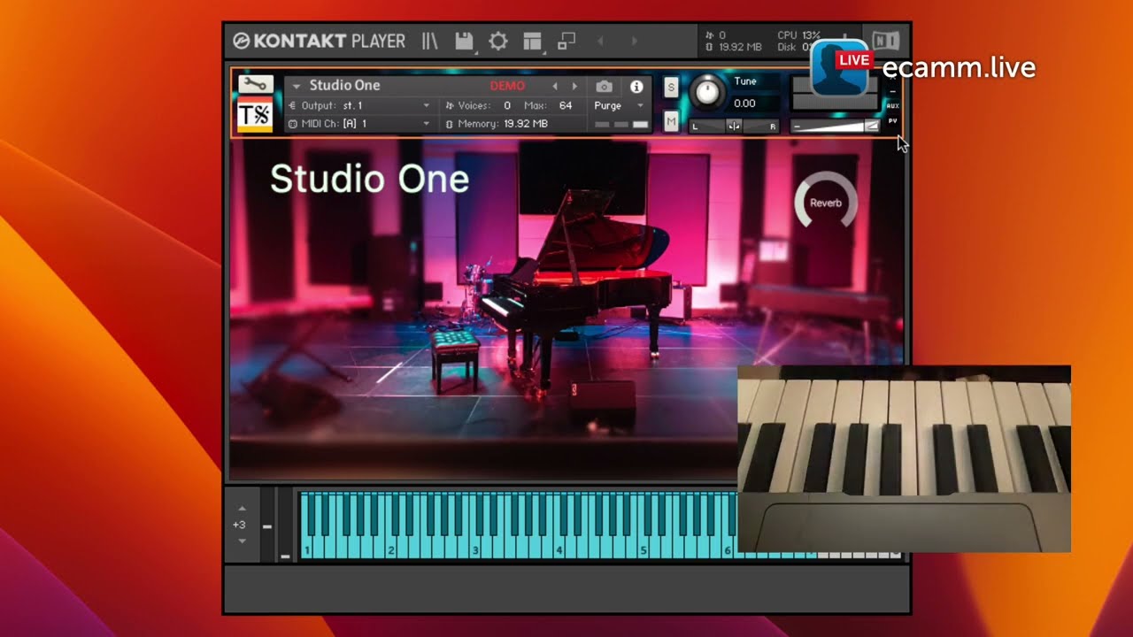Viewport: 1133px width, 637px height.
Task: Click the Tune knob
Action: (x=706, y=91)
